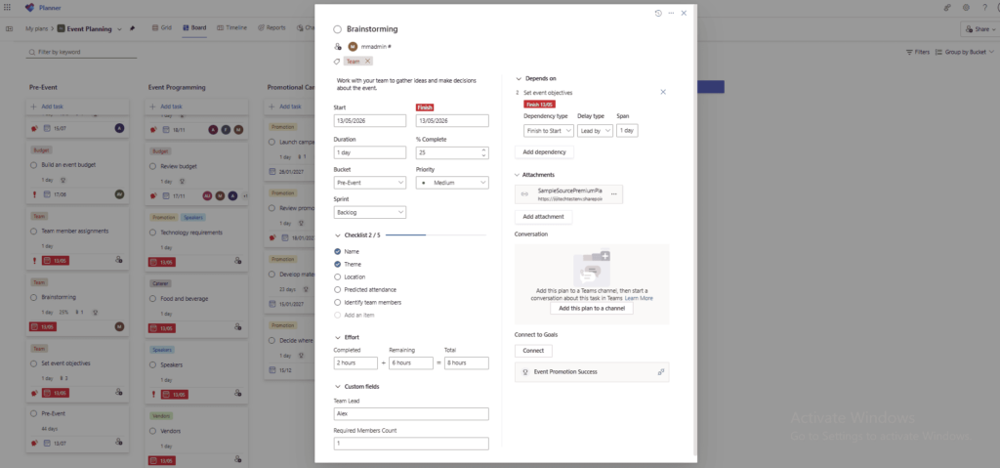Click the assign icon on Team member assignments card
1000x468 pixels.
[x=118, y=260]
